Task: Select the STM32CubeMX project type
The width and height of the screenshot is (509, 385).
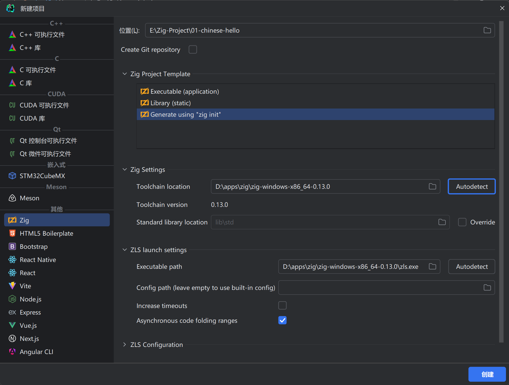Action: click(42, 176)
